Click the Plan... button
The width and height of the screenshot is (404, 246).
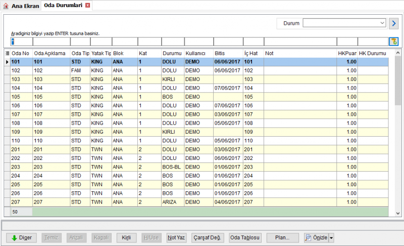[x=283, y=238]
